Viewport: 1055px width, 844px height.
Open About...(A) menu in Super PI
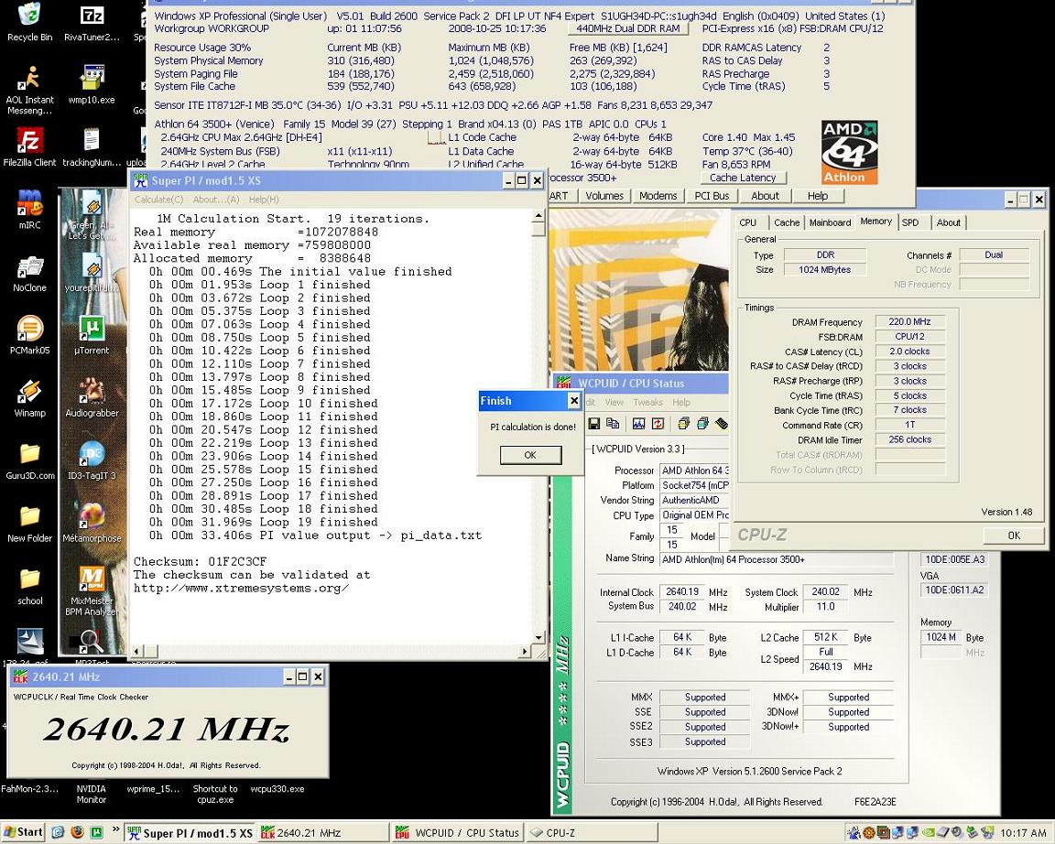pos(216,200)
